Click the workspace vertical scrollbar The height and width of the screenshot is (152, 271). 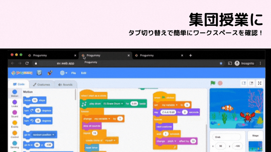pyautogui.click(x=206, y=138)
